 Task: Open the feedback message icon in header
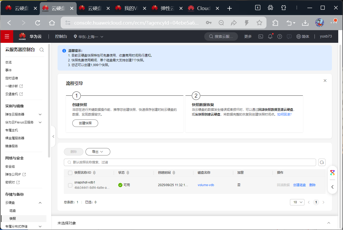click(289, 36)
